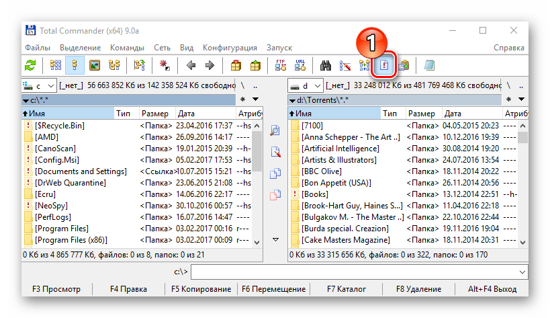Click the F7 Каталог button
The image size is (550, 318).
347,289
